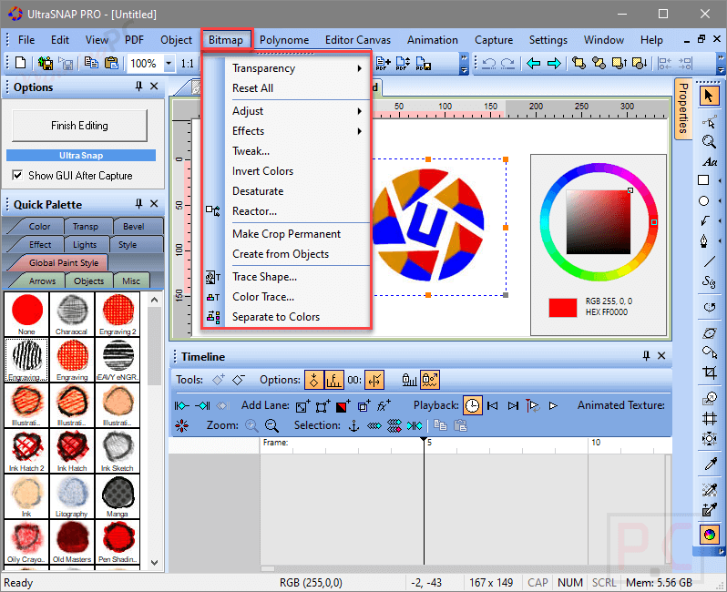The image size is (727, 592).
Task: Expand the main toolbar overflow chevron
Action: 464,64
